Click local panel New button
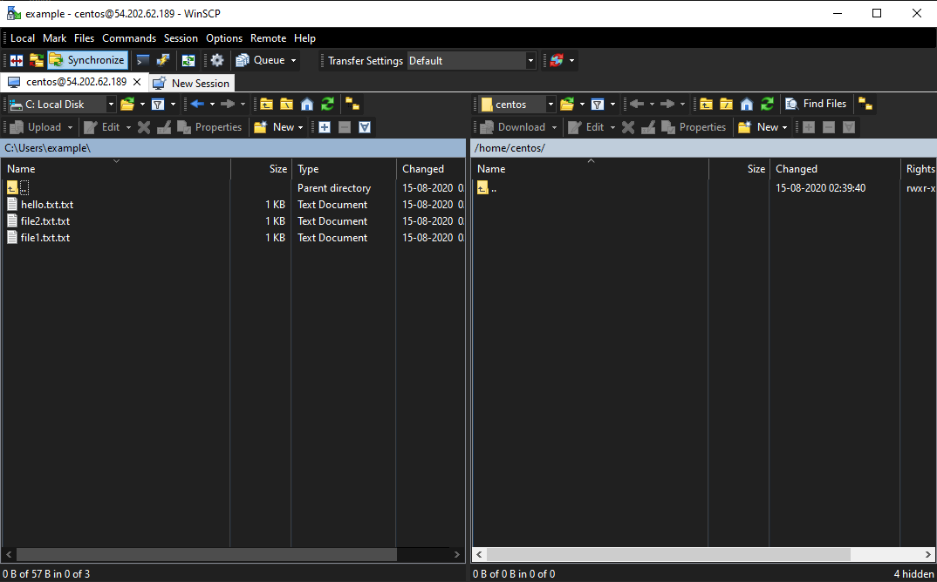This screenshot has height=582, width=937. tap(275, 127)
